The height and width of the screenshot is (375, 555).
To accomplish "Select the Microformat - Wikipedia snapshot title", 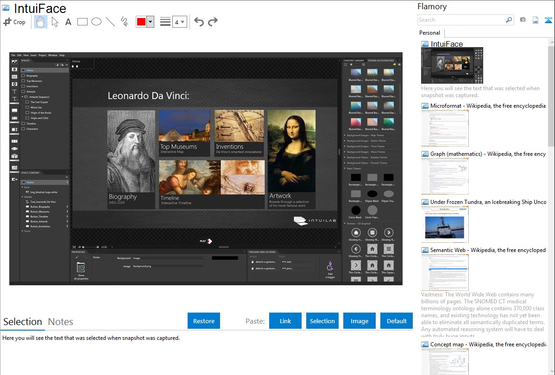I will coord(488,106).
